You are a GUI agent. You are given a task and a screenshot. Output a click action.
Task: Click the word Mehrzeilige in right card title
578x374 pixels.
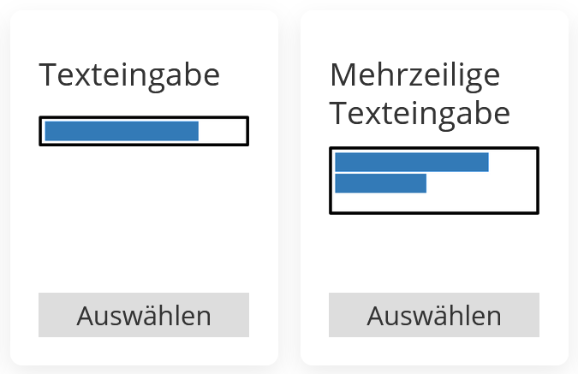414,75
